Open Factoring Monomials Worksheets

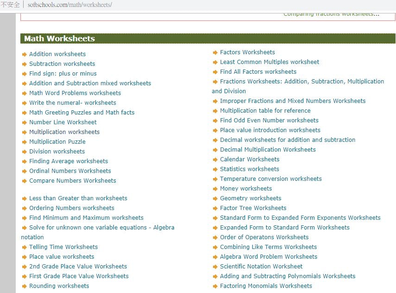click(266, 286)
